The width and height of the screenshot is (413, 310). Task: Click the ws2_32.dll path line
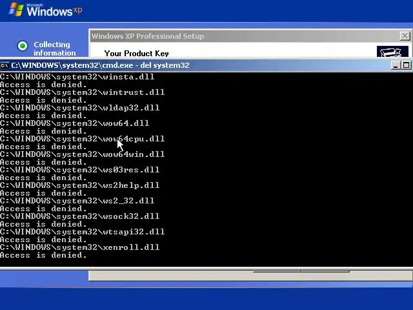point(77,201)
